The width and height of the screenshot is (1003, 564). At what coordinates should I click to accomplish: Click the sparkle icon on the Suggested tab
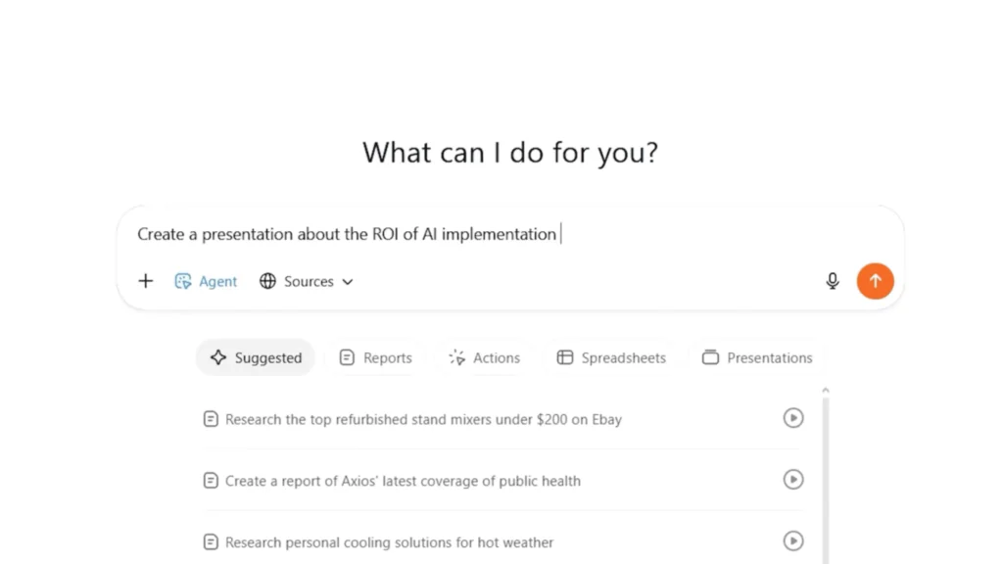pos(217,357)
